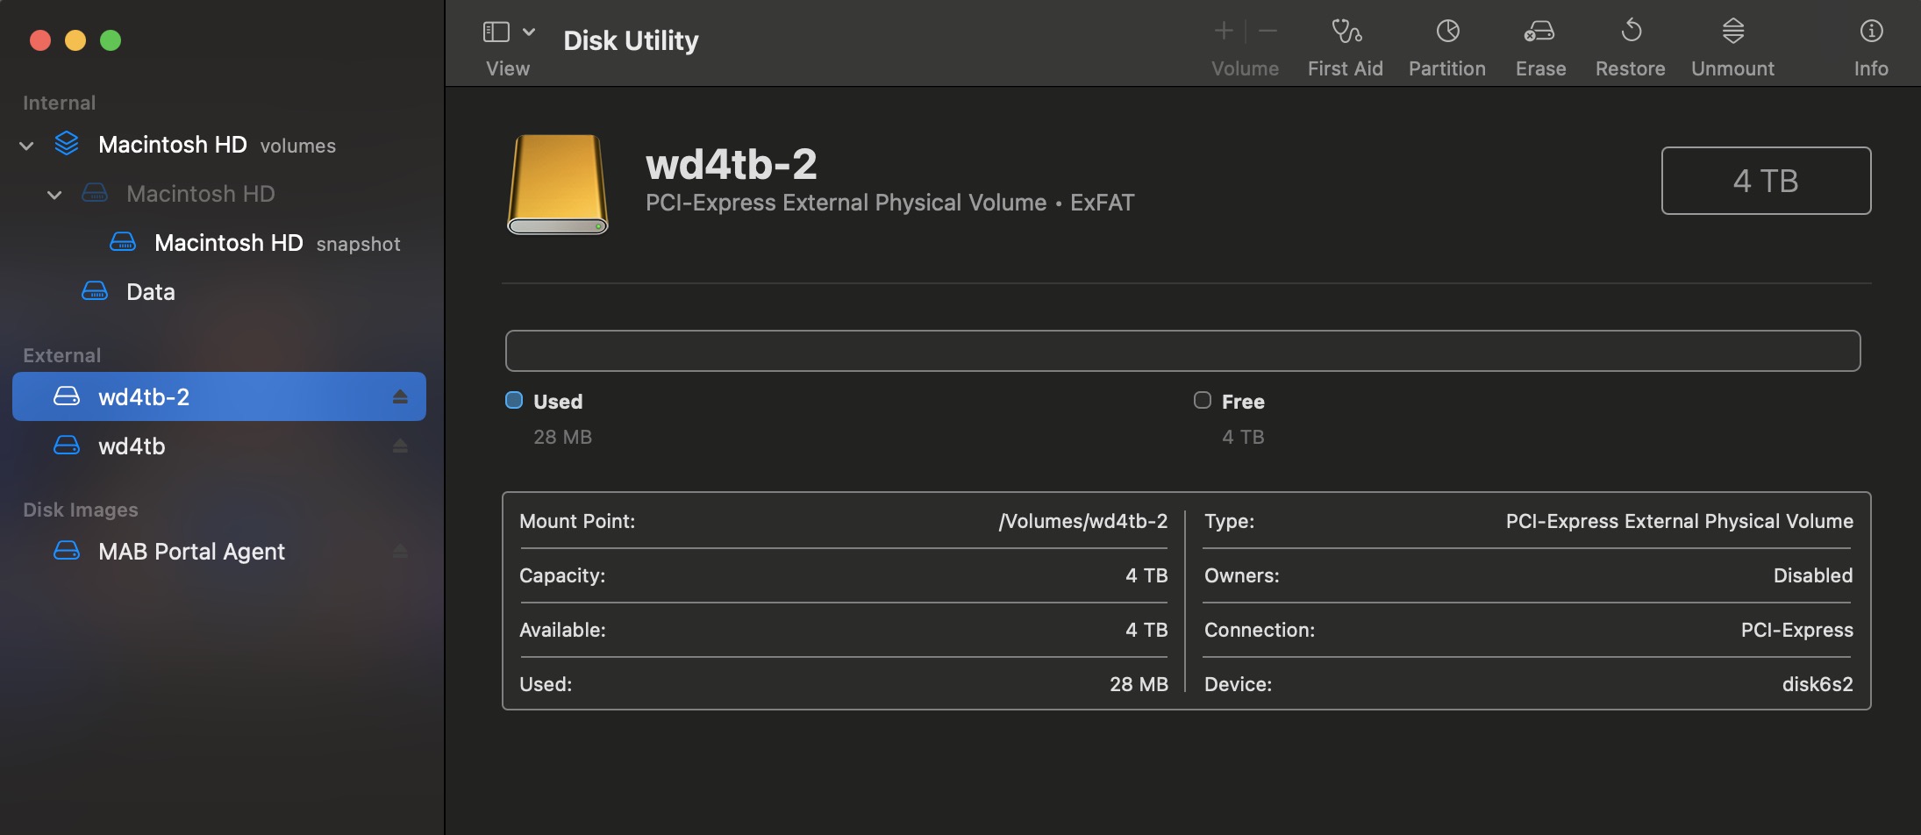Select the Data volume
The image size is (1921, 835).
(x=150, y=292)
